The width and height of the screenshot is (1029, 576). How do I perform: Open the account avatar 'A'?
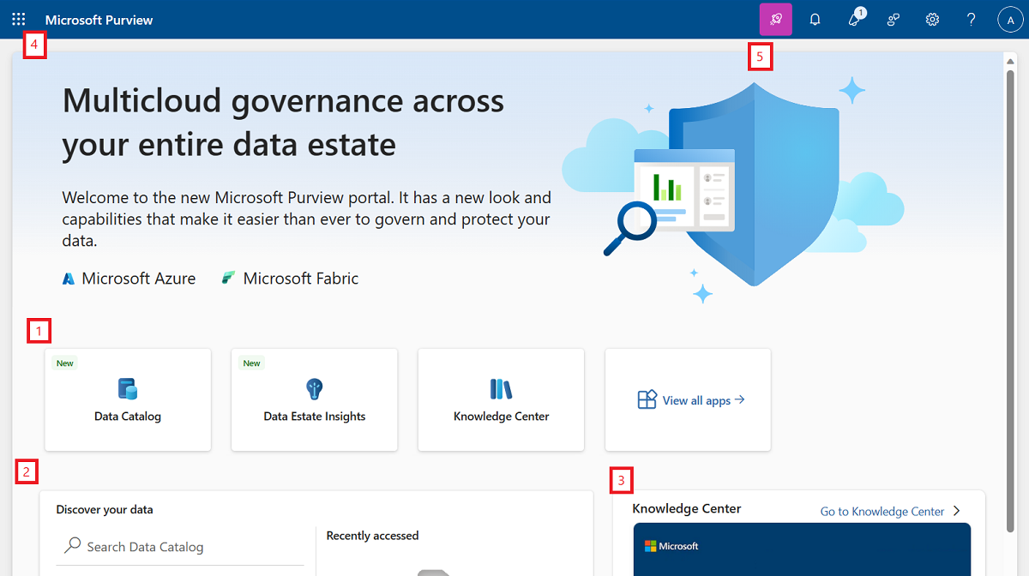(1010, 19)
